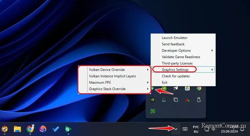This screenshot has width=250, height=136.
Task: Switch the RU input language indicator
Action: tap(196, 129)
